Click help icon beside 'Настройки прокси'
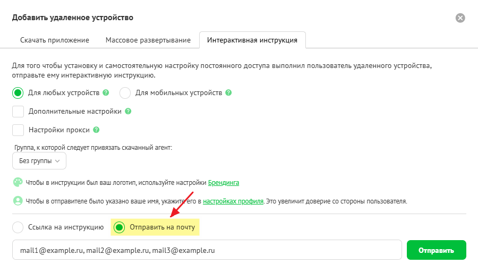 tap(96, 130)
